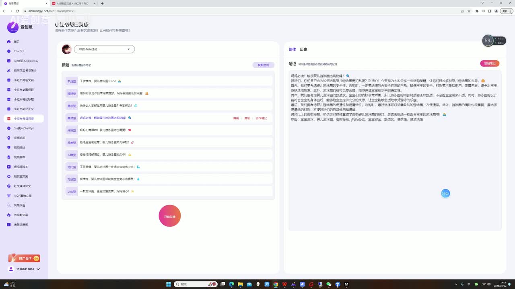
Task: Click the 违禁词查询 sidebar icon
Action: pos(9,225)
